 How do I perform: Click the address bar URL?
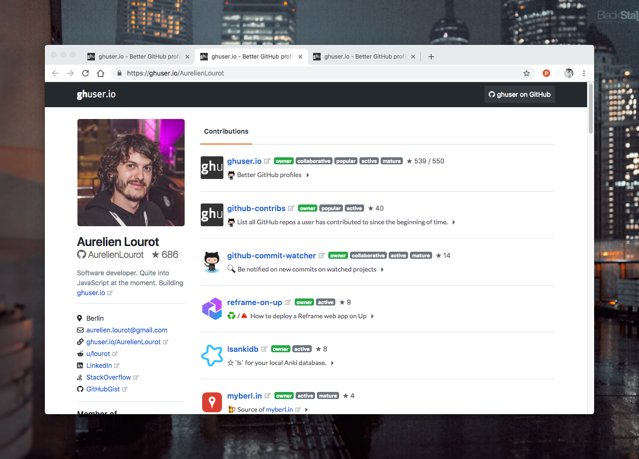coord(175,73)
